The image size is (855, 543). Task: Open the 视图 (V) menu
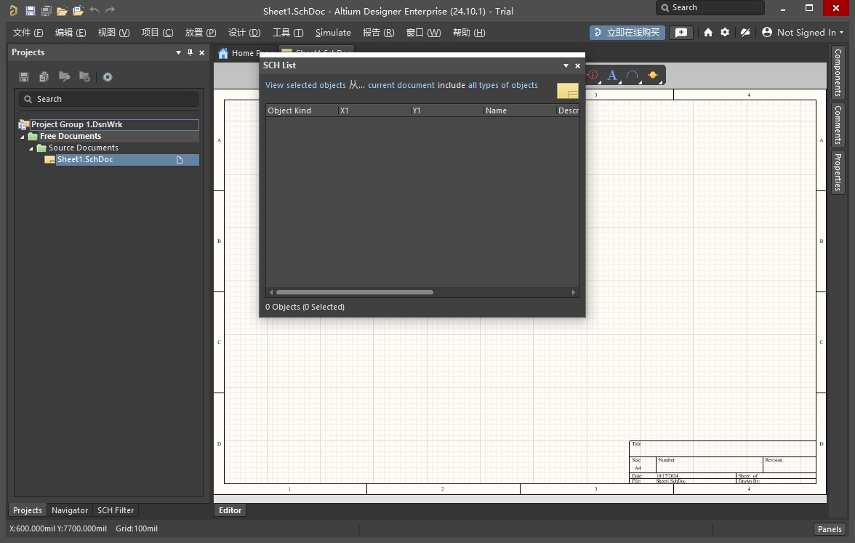tap(113, 32)
